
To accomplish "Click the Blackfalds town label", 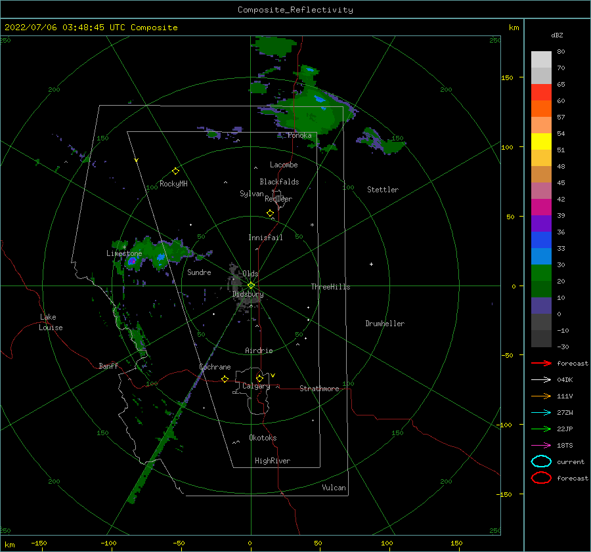I will (x=279, y=182).
